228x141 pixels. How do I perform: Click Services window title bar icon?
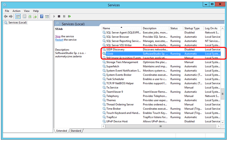(x=5, y=5)
